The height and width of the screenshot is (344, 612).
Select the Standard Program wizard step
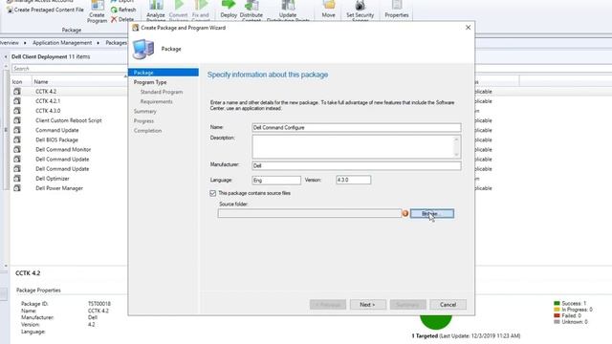coord(162,92)
